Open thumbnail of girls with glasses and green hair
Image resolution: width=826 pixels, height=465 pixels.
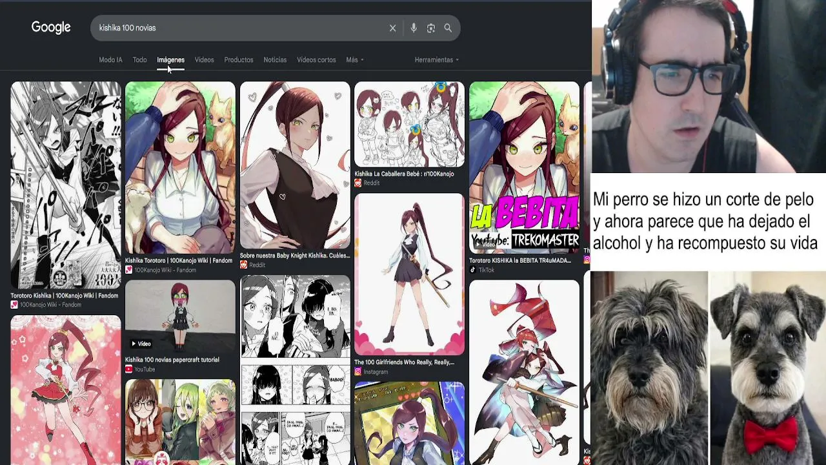(180, 422)
